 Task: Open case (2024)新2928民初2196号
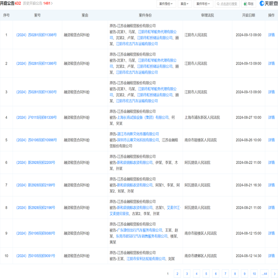click(35, 207)
